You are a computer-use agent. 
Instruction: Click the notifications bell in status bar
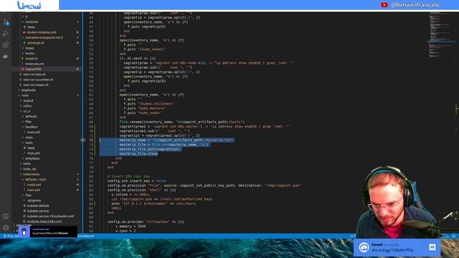[454, 236]
